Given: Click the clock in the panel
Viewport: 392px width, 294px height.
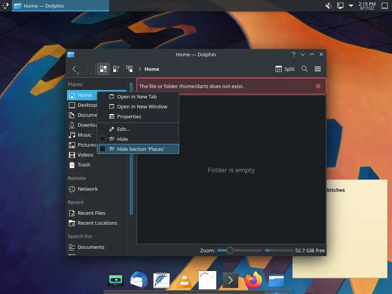Looking at the screenshot, I should coord(367,6).
